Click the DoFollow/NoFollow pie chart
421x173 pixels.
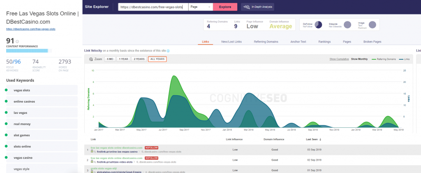318,25
